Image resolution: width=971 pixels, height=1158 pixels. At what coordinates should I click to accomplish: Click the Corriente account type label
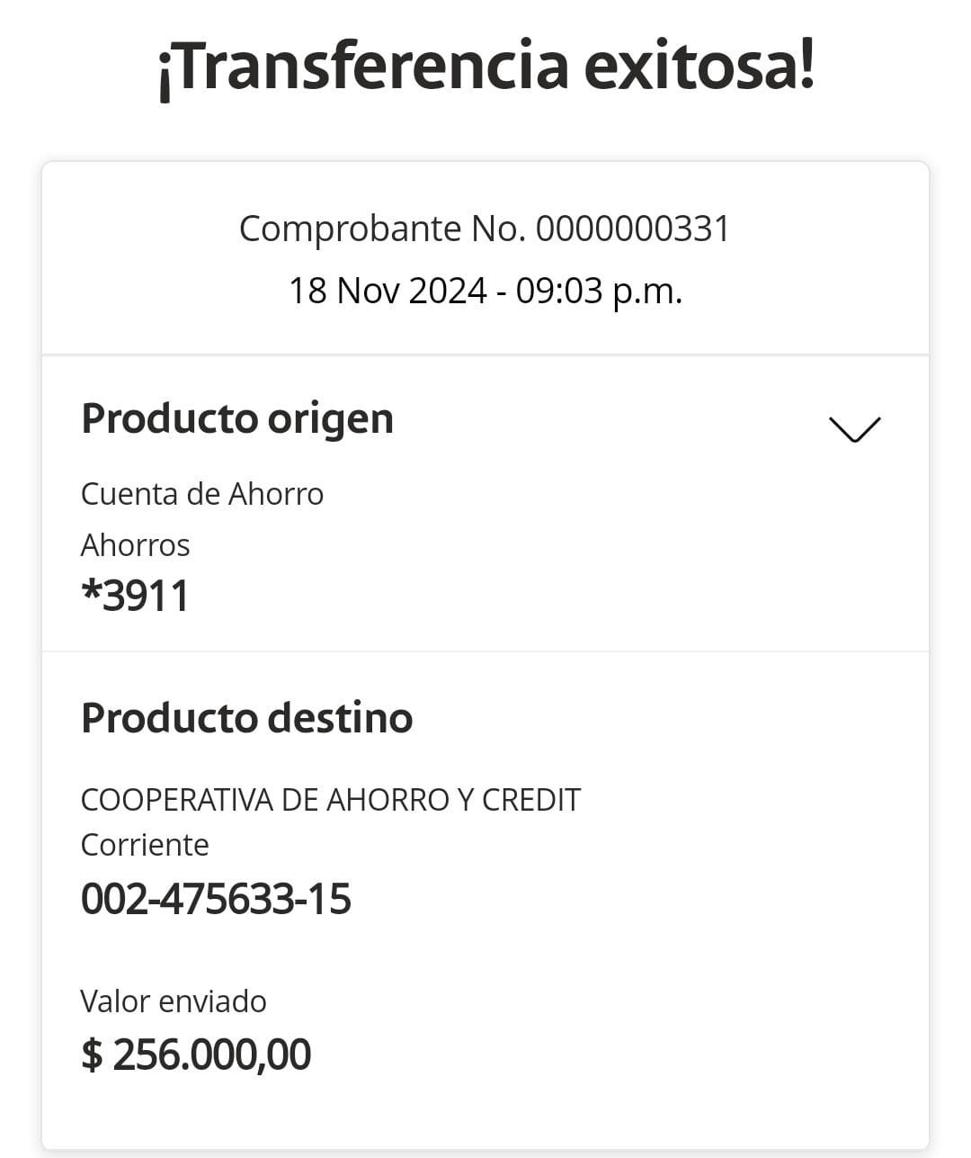click(145, 845)
